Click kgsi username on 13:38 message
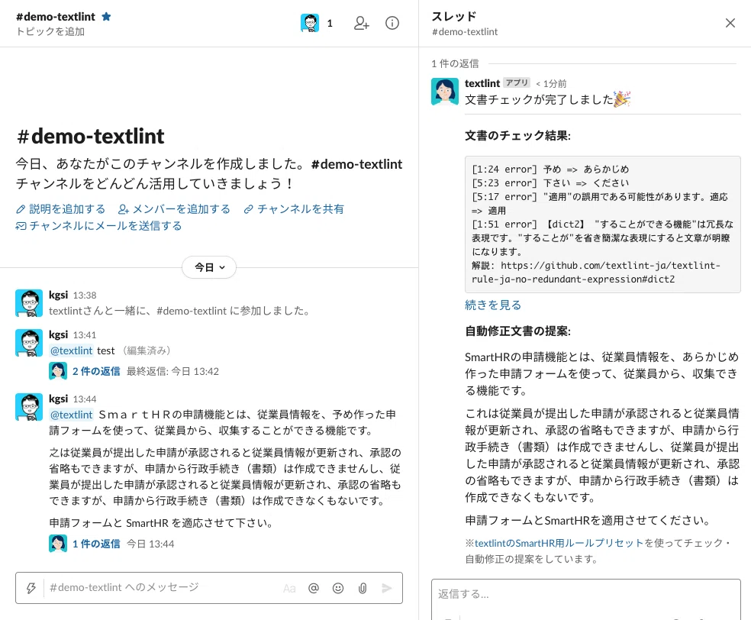The width and height of the screenshot is (751, 620). pyautogui.click(x=59, y=295)
